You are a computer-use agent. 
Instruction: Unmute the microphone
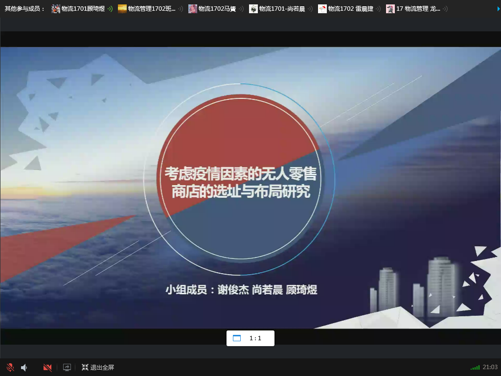pos(10,367)
